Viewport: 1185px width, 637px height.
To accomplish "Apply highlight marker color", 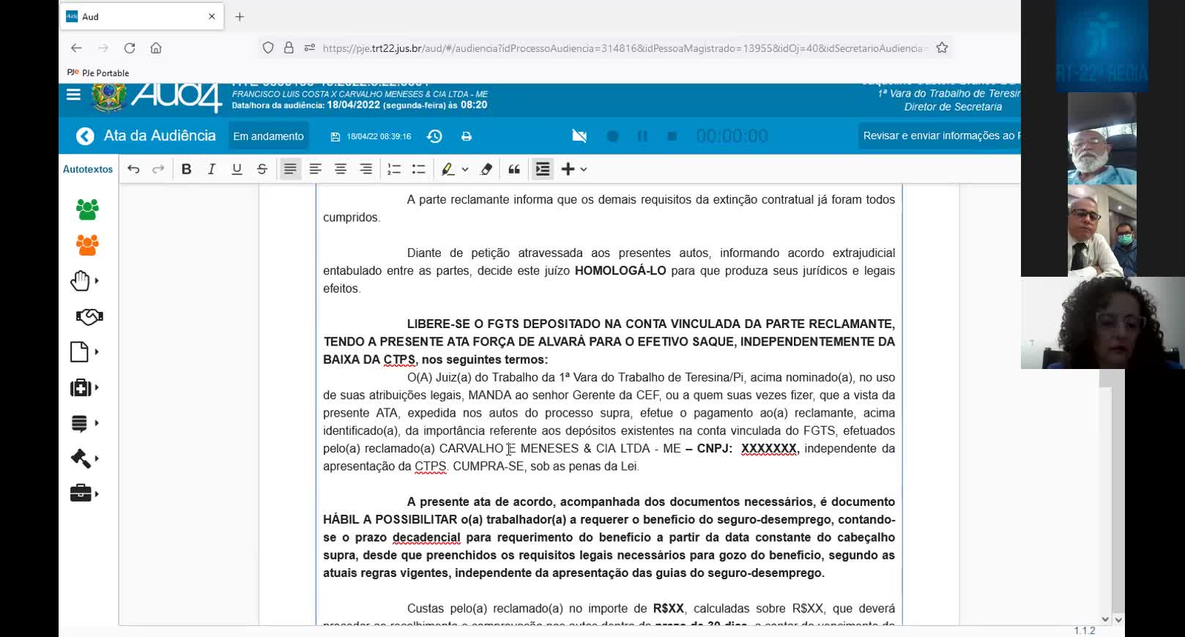I will tap(447, 169).
